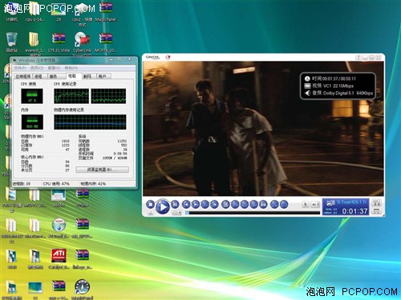The image size is (401, 300).
Task: Click the 0:01:37 time display panel
Action: pyautogui.click(x=346, y=207)
